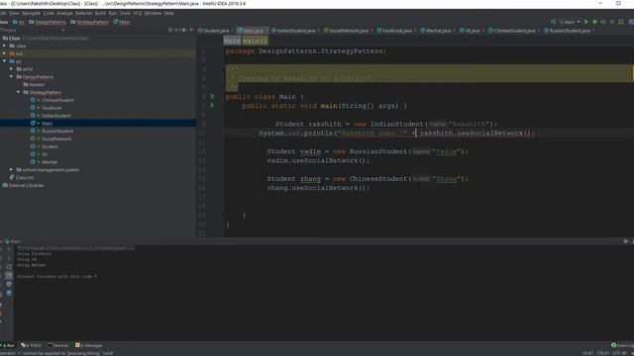634x356 pixels.
Task: Collapse the StrategyPattern package
Action: 18,92
